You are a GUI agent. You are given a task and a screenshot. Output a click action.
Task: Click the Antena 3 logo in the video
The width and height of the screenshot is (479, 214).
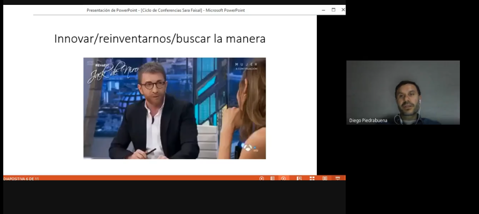[x=248, y=149]
